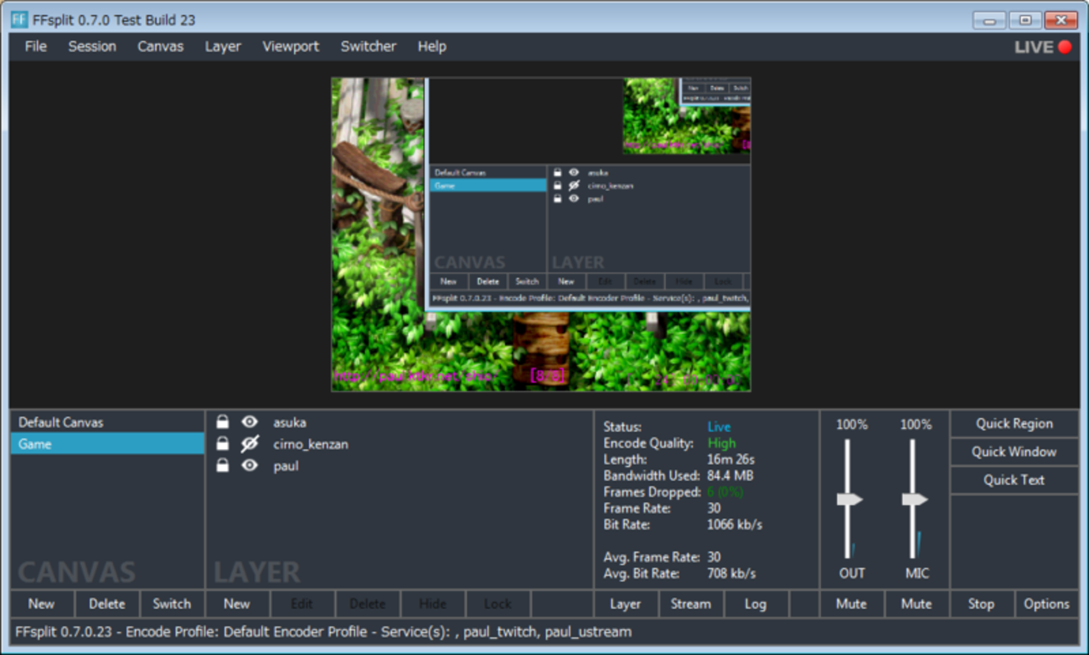Toggle visibility eye of asuka layer
Screen dimensions: 1089x655
point(250,422)
